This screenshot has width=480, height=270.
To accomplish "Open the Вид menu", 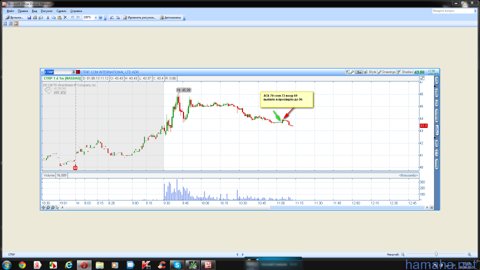I will (34, 11).
